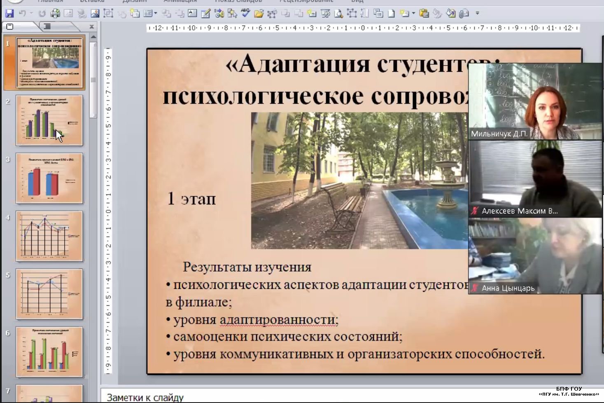Start slideshow from toolbar icon
The height and width of the screenshot is (403, 604).
click(325, 14)
